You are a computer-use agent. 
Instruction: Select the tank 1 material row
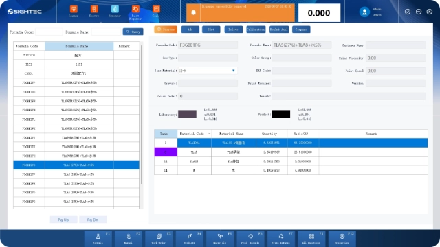291,143
